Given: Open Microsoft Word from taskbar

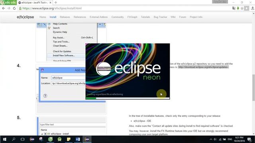Looking at the screenshot, I should (78, 139).
